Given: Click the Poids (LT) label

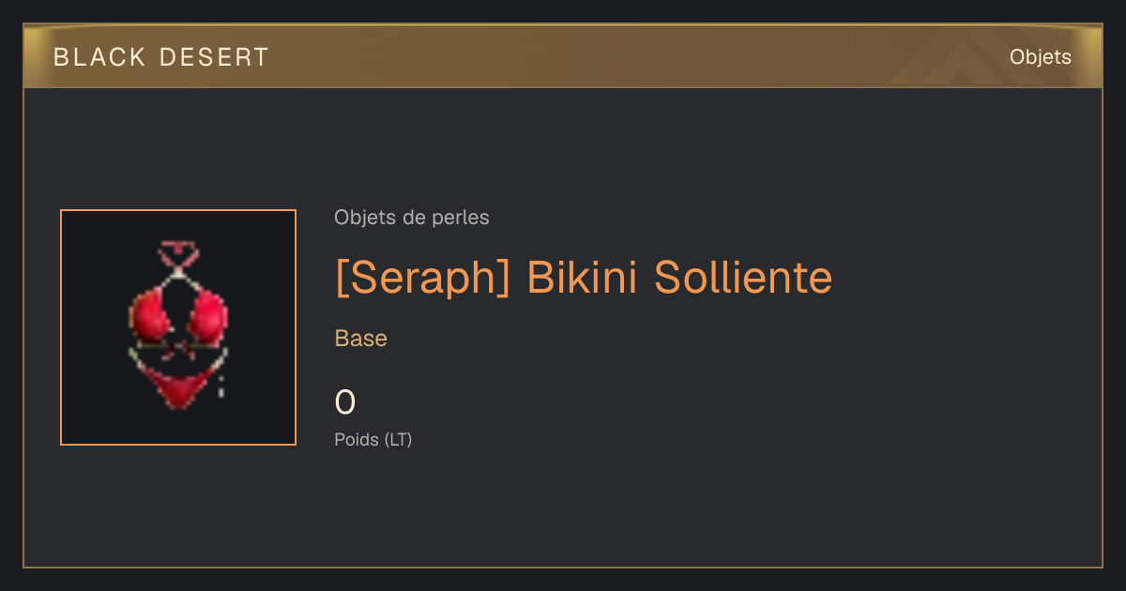Looking at the screenshot, I should point(373,439).
